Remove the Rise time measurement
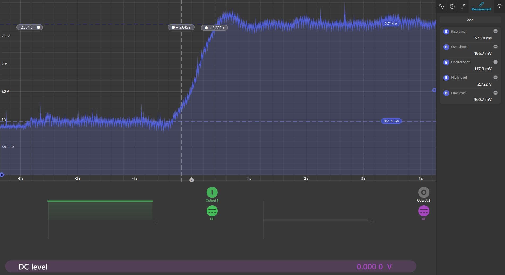The height and width of the screenshot is (275, 505). click(x=495, y=31)
